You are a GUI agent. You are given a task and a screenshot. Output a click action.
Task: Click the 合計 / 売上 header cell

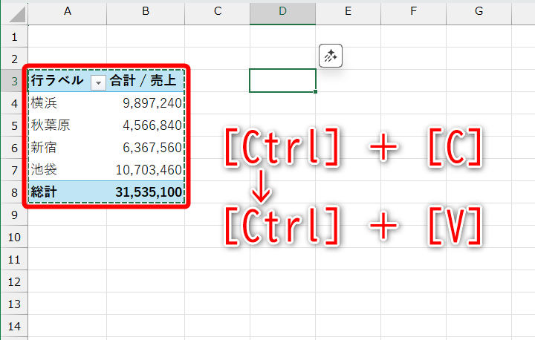point(146,81)
